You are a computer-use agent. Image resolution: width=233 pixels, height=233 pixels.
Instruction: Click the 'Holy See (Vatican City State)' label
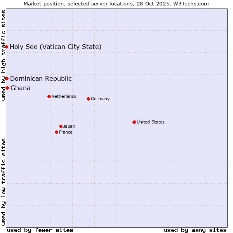56,47
